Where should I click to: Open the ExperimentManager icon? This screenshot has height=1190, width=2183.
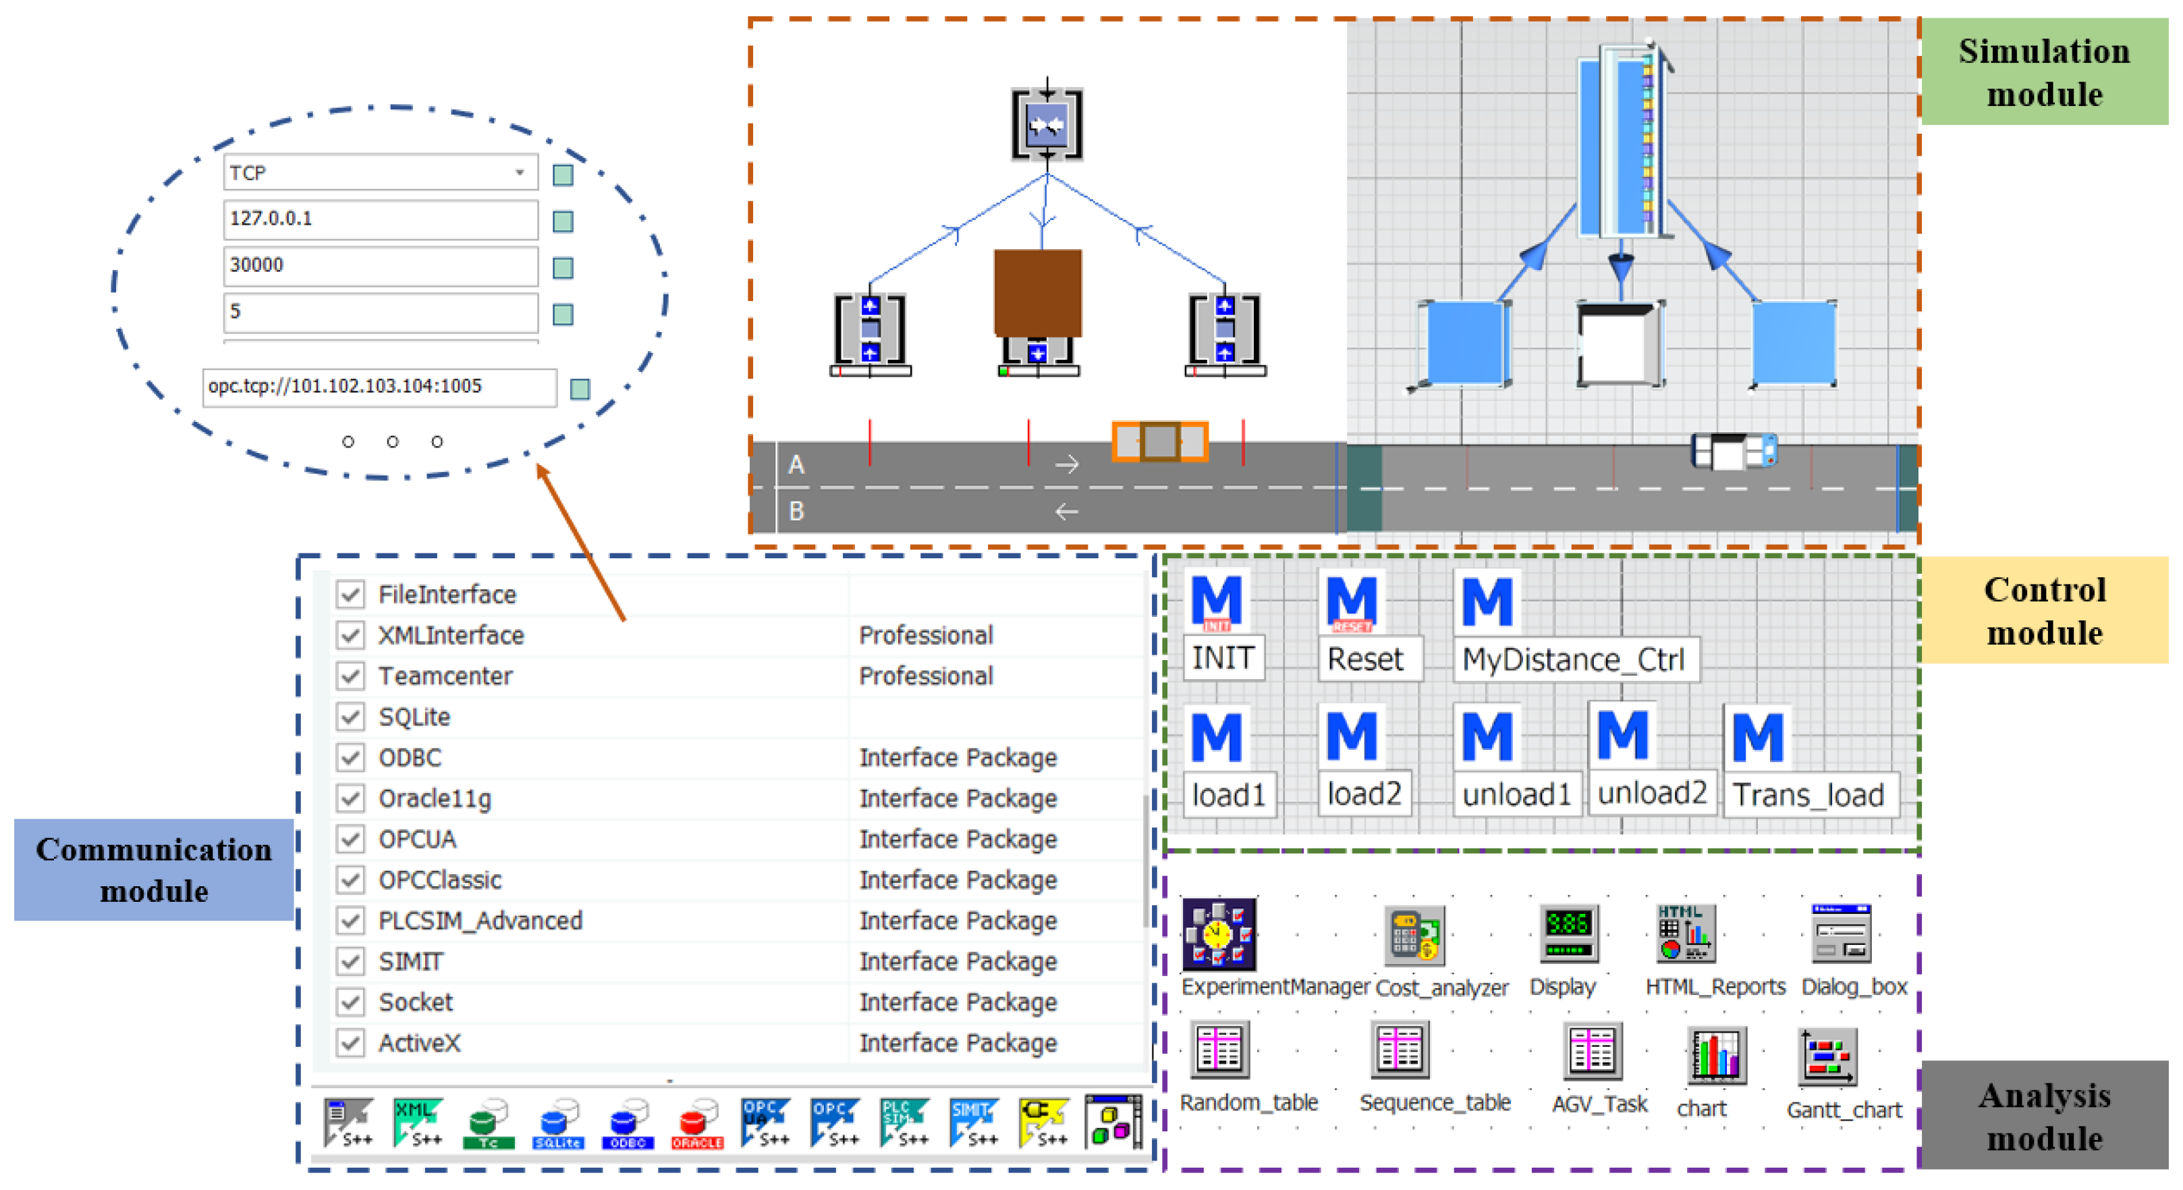1218,934
